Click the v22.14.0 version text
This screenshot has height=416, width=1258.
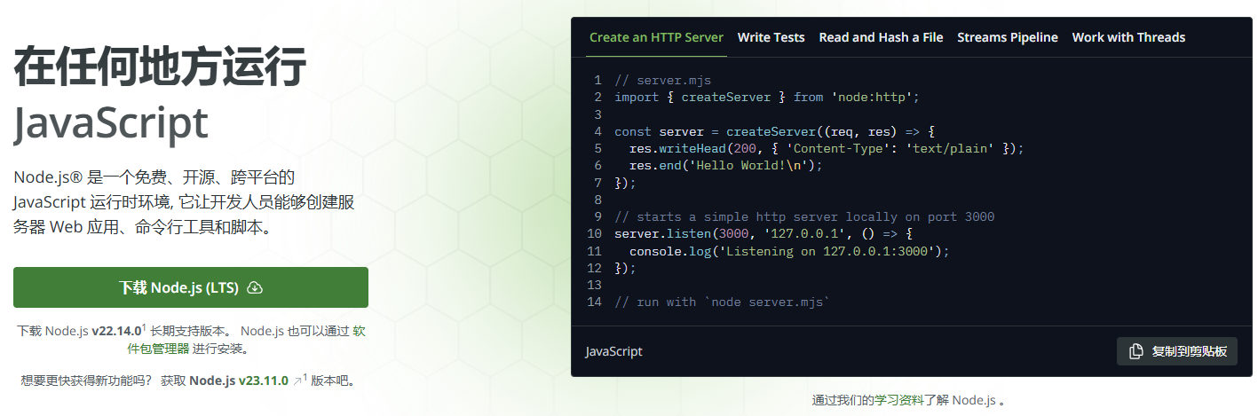coord(116,331)
